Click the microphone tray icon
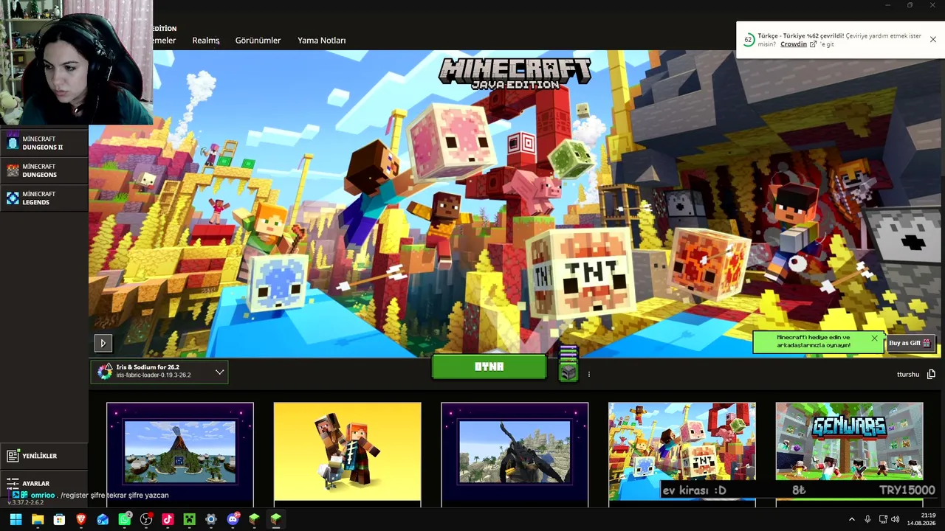This screenshot has width=945, height=531. [867, 519]
